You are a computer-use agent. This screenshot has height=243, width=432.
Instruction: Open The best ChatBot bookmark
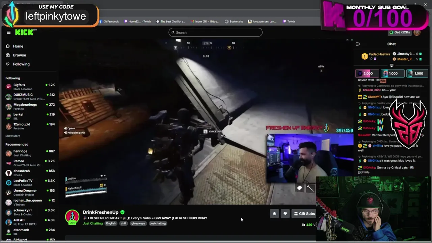click(171, 22)
